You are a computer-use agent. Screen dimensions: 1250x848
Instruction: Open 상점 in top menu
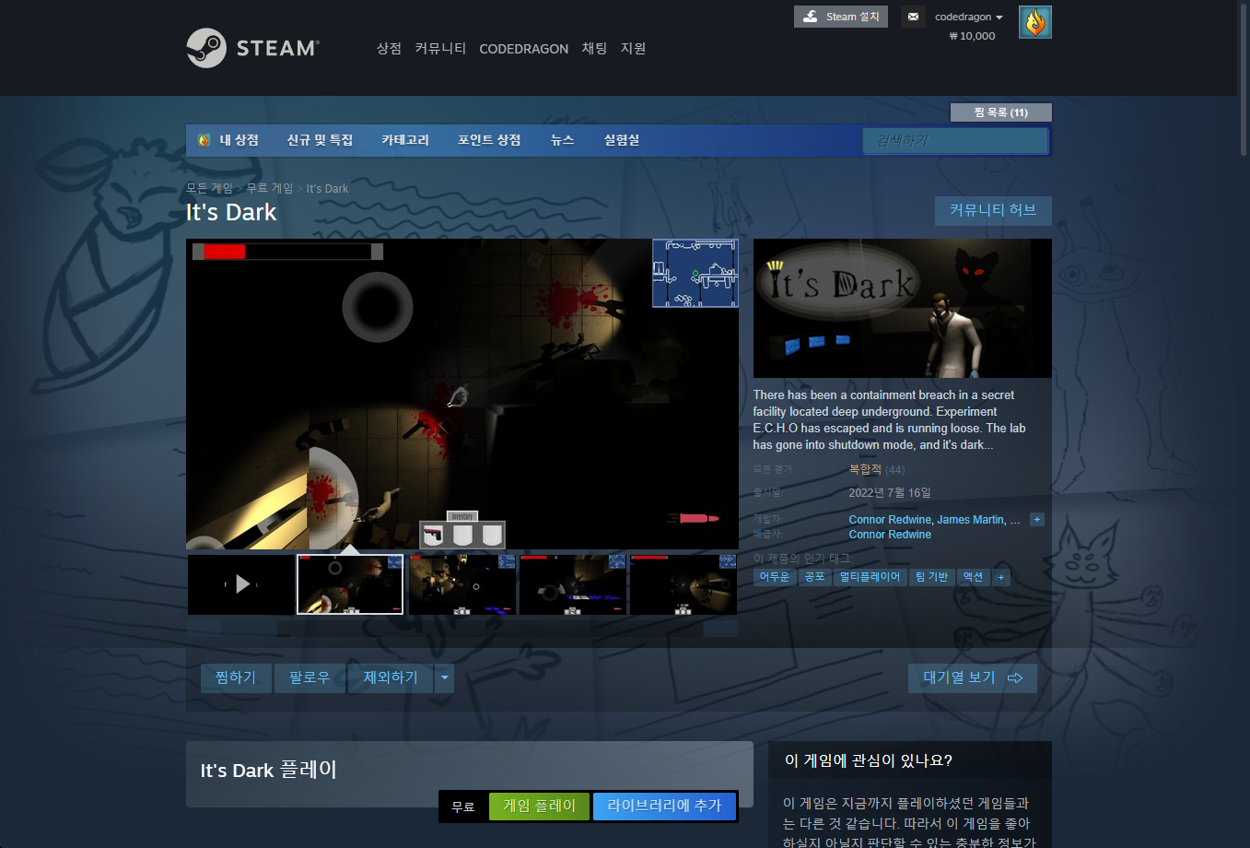point(389,48)
